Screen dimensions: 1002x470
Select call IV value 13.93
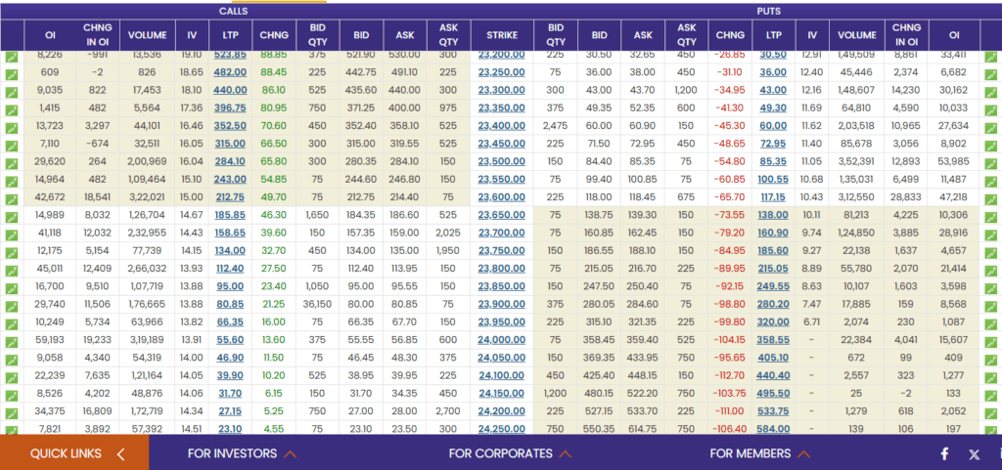(192, 269)
